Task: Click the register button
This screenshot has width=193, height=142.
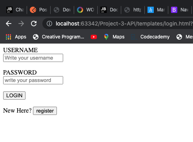Action: click(x=45, y=111)
